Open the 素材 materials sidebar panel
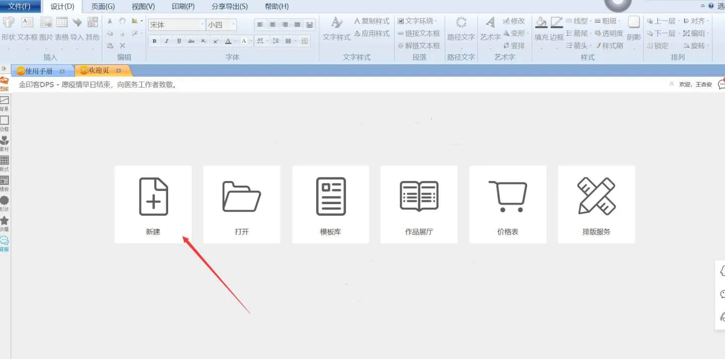The image size is (725, 359). [x=5, y=144]
